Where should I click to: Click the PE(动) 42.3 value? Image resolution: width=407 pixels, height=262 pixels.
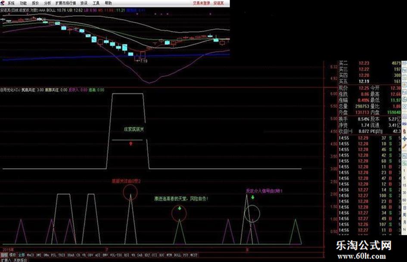click(x=397, y=131)
